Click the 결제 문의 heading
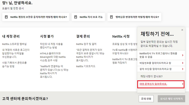Screen dimensions: 189x105 [x=83, y=36]
